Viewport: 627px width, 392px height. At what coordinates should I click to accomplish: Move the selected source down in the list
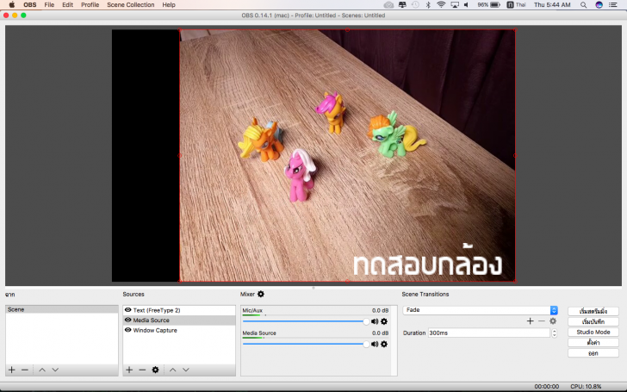(x=186, y=370)
